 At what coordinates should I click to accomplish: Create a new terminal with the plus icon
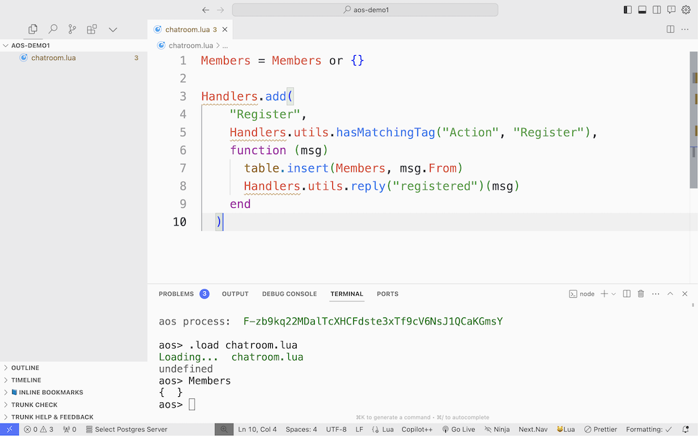pos(604,293)
